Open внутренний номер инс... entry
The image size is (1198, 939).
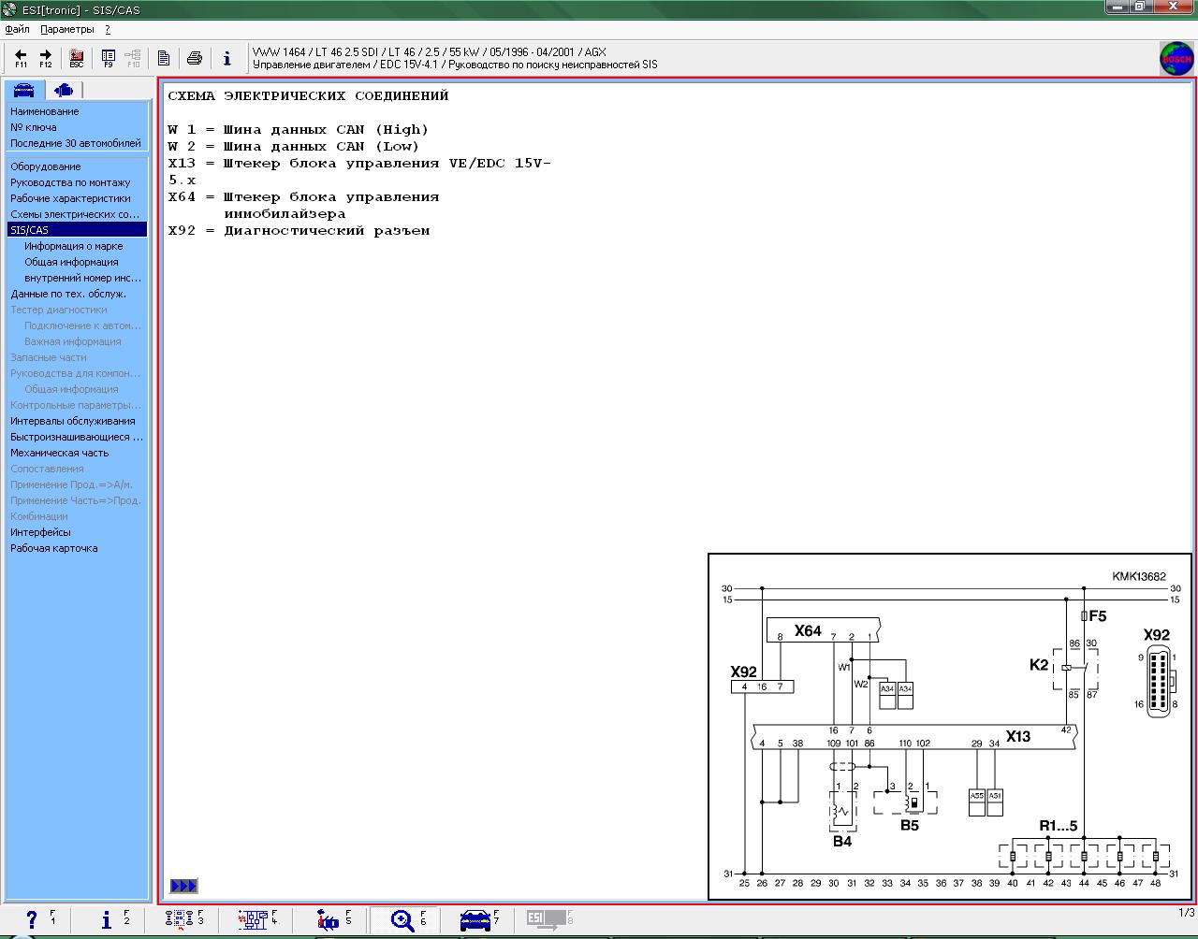(83, 278)
